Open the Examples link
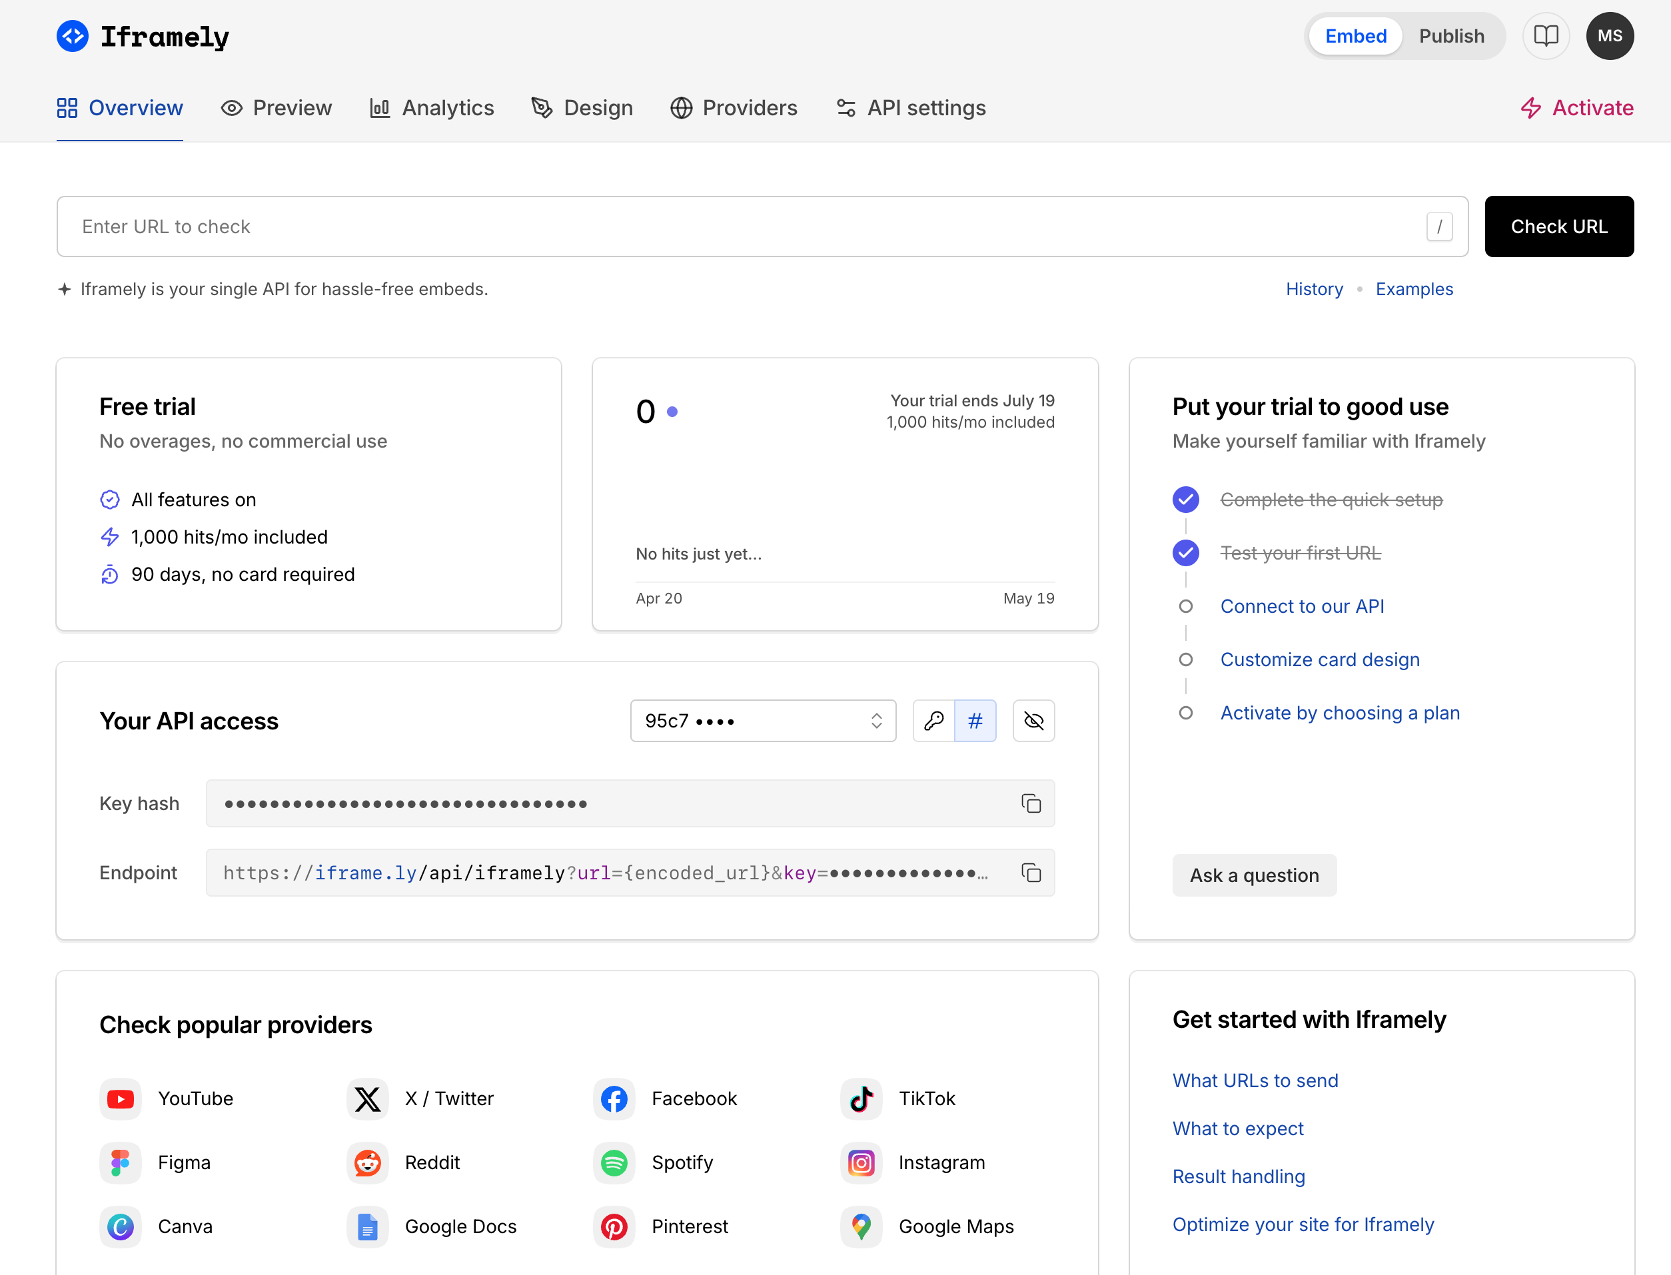Image resolution: width=1671 pixels, height=1275 pixels. pos(1414,289)
